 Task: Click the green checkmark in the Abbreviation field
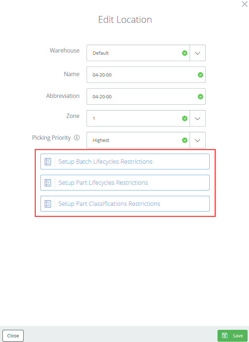[x=200, y=96]
